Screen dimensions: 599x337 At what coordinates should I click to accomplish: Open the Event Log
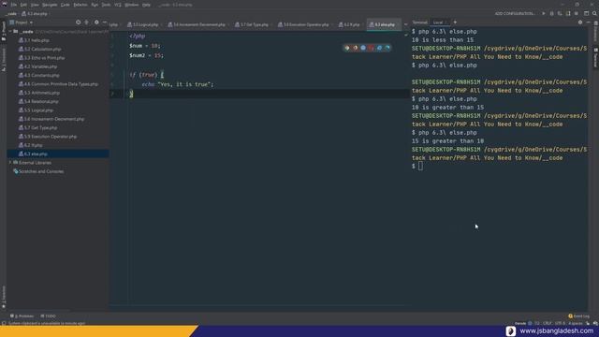point(578,316)
